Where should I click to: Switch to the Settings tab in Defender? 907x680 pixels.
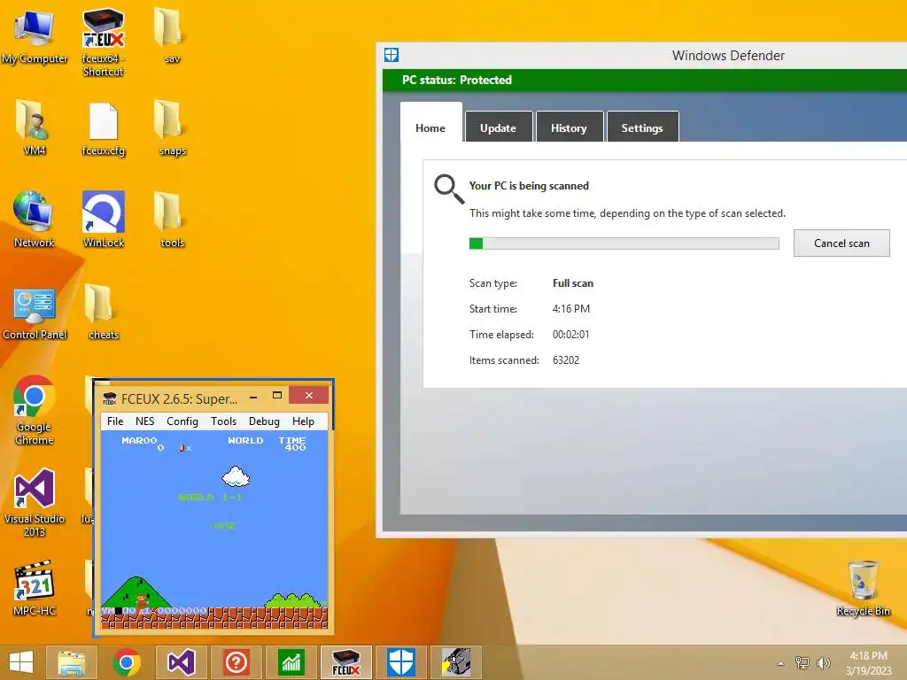(642, 127)
